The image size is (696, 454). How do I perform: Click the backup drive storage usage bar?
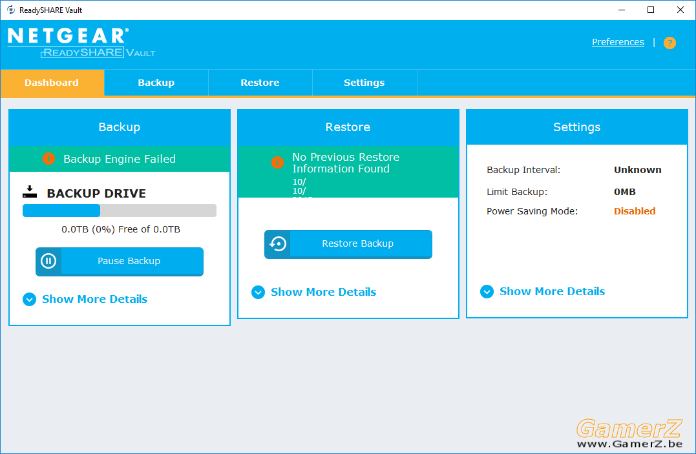[120, 211]
